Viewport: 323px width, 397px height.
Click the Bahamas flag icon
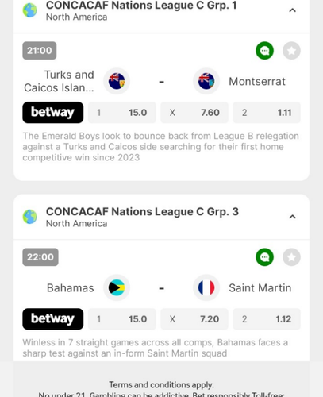coord(117,287)
